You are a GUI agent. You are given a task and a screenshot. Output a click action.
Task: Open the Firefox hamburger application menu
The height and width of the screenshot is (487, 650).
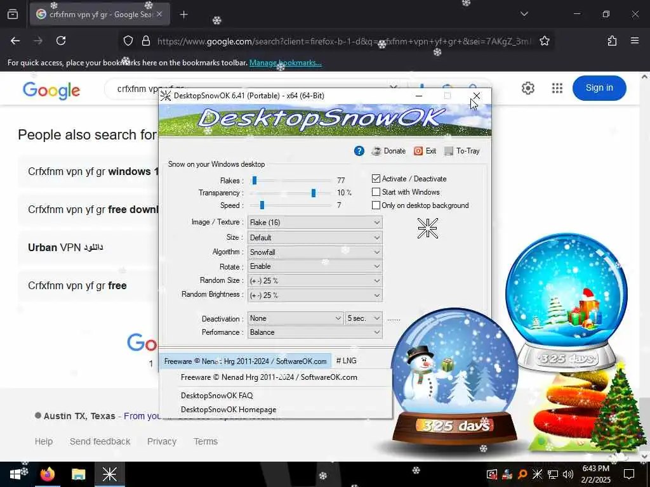pyautogui.click(x=635, y=41)
